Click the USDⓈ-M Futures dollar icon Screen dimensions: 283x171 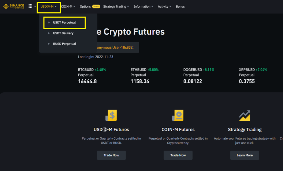pos(111,115)
